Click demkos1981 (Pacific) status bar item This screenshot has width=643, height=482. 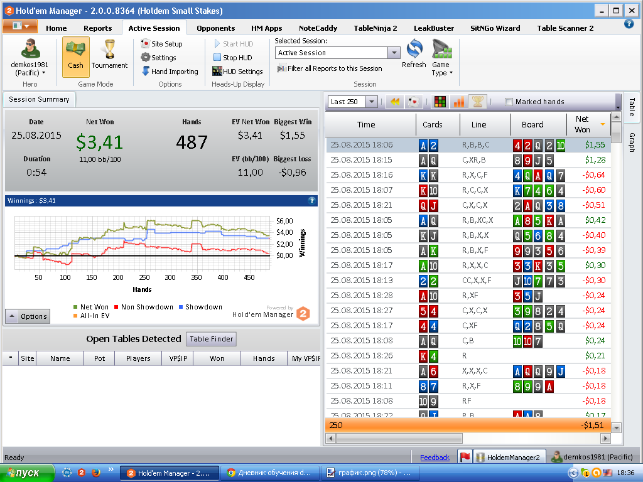tap(592, 457)
